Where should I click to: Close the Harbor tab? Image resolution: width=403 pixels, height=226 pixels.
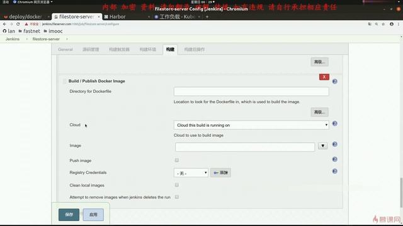(x=149, y=17)
